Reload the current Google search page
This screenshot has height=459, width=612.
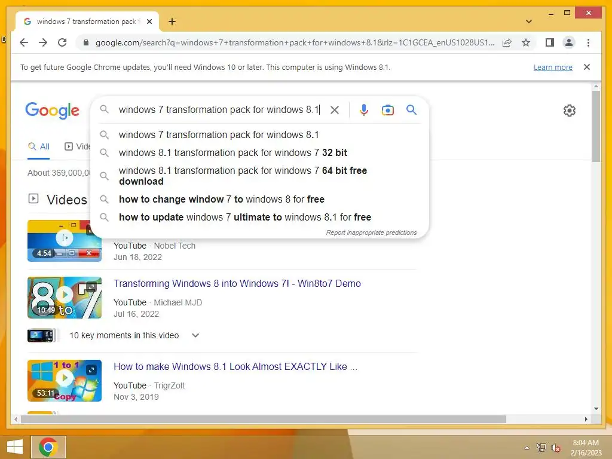(x=62, y=42)
